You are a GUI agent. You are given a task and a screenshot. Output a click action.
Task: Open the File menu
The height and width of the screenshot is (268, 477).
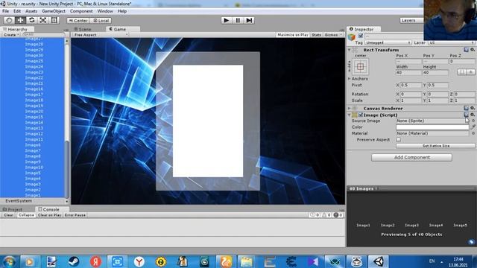tap(5, 11)
